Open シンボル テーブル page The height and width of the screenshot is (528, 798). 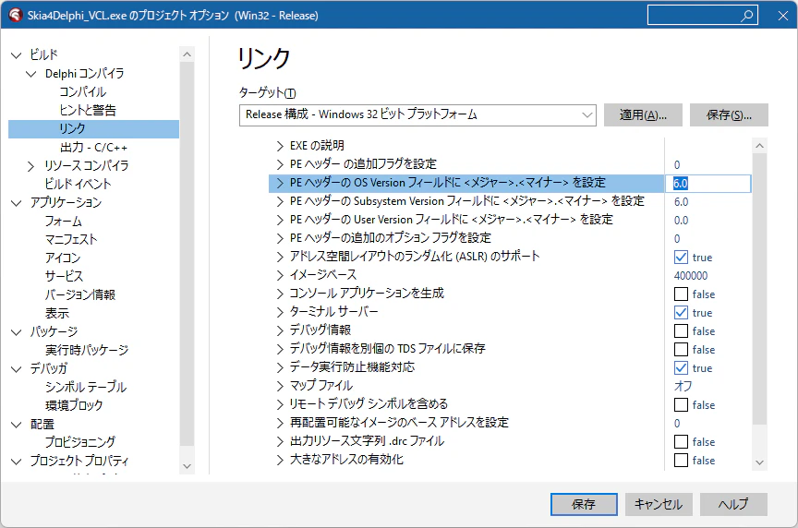pyautogui.click(x=86, y=387)
